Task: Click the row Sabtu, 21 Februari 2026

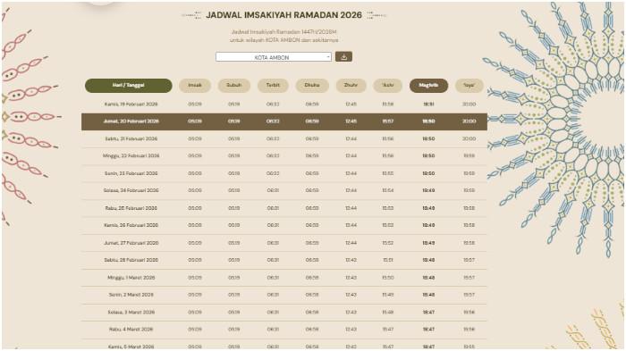Action: click(x=284, y=138)
